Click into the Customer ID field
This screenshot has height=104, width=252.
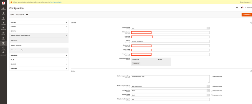pyautogui.click(x=170, y=46)
